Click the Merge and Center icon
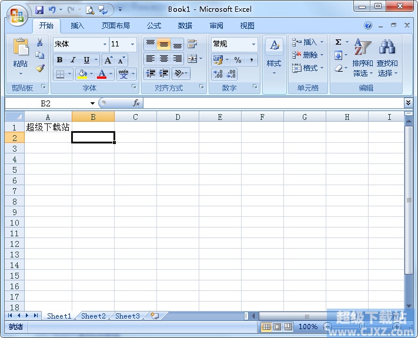418x338 pixels. [x=192, y=59]
